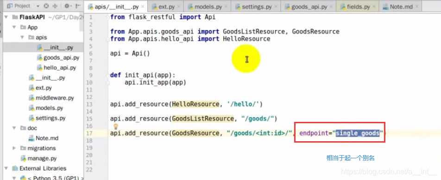Image resolution: width=441 pixels, height=180 pixels.
Task: Close the goods_api.py tab
Action: pyautogui.click(x=331, y=7)
